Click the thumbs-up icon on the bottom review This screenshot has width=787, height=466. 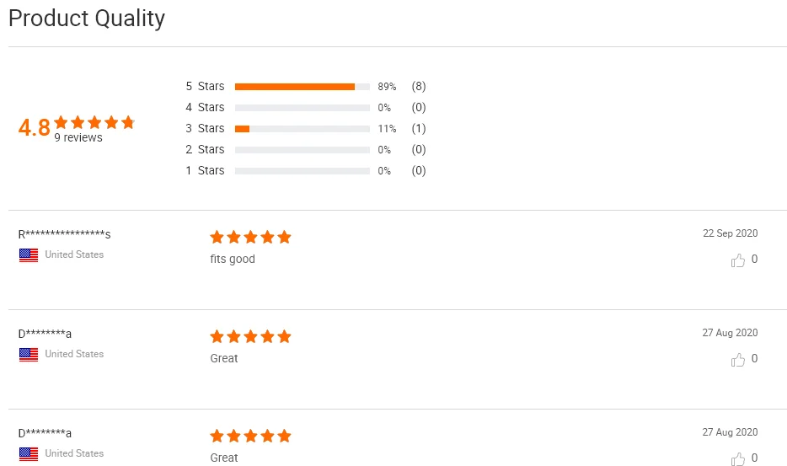click(738, 458)
